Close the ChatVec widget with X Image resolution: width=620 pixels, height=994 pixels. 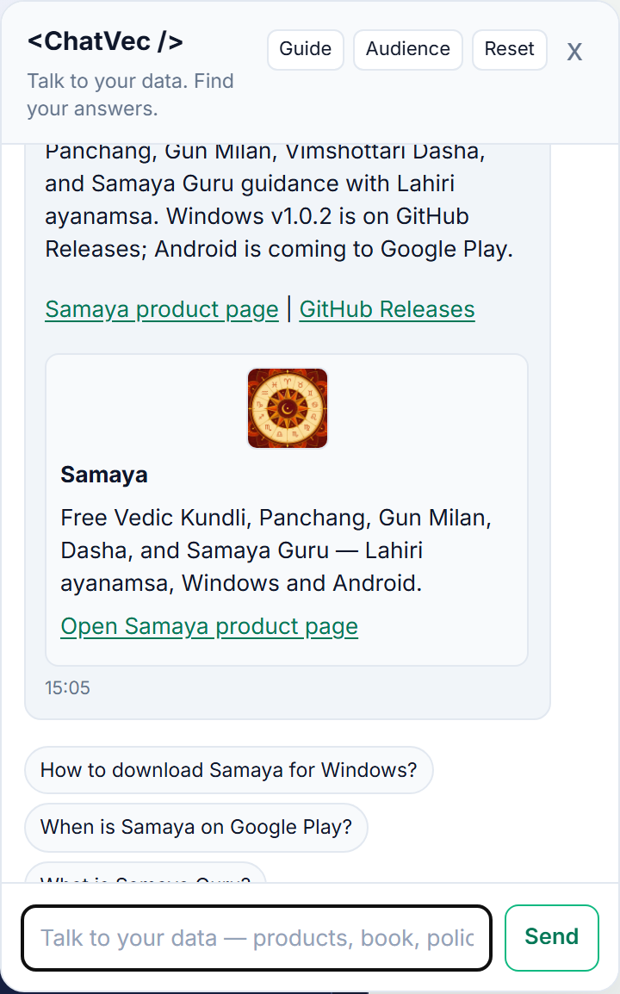[x=574, y=52]
